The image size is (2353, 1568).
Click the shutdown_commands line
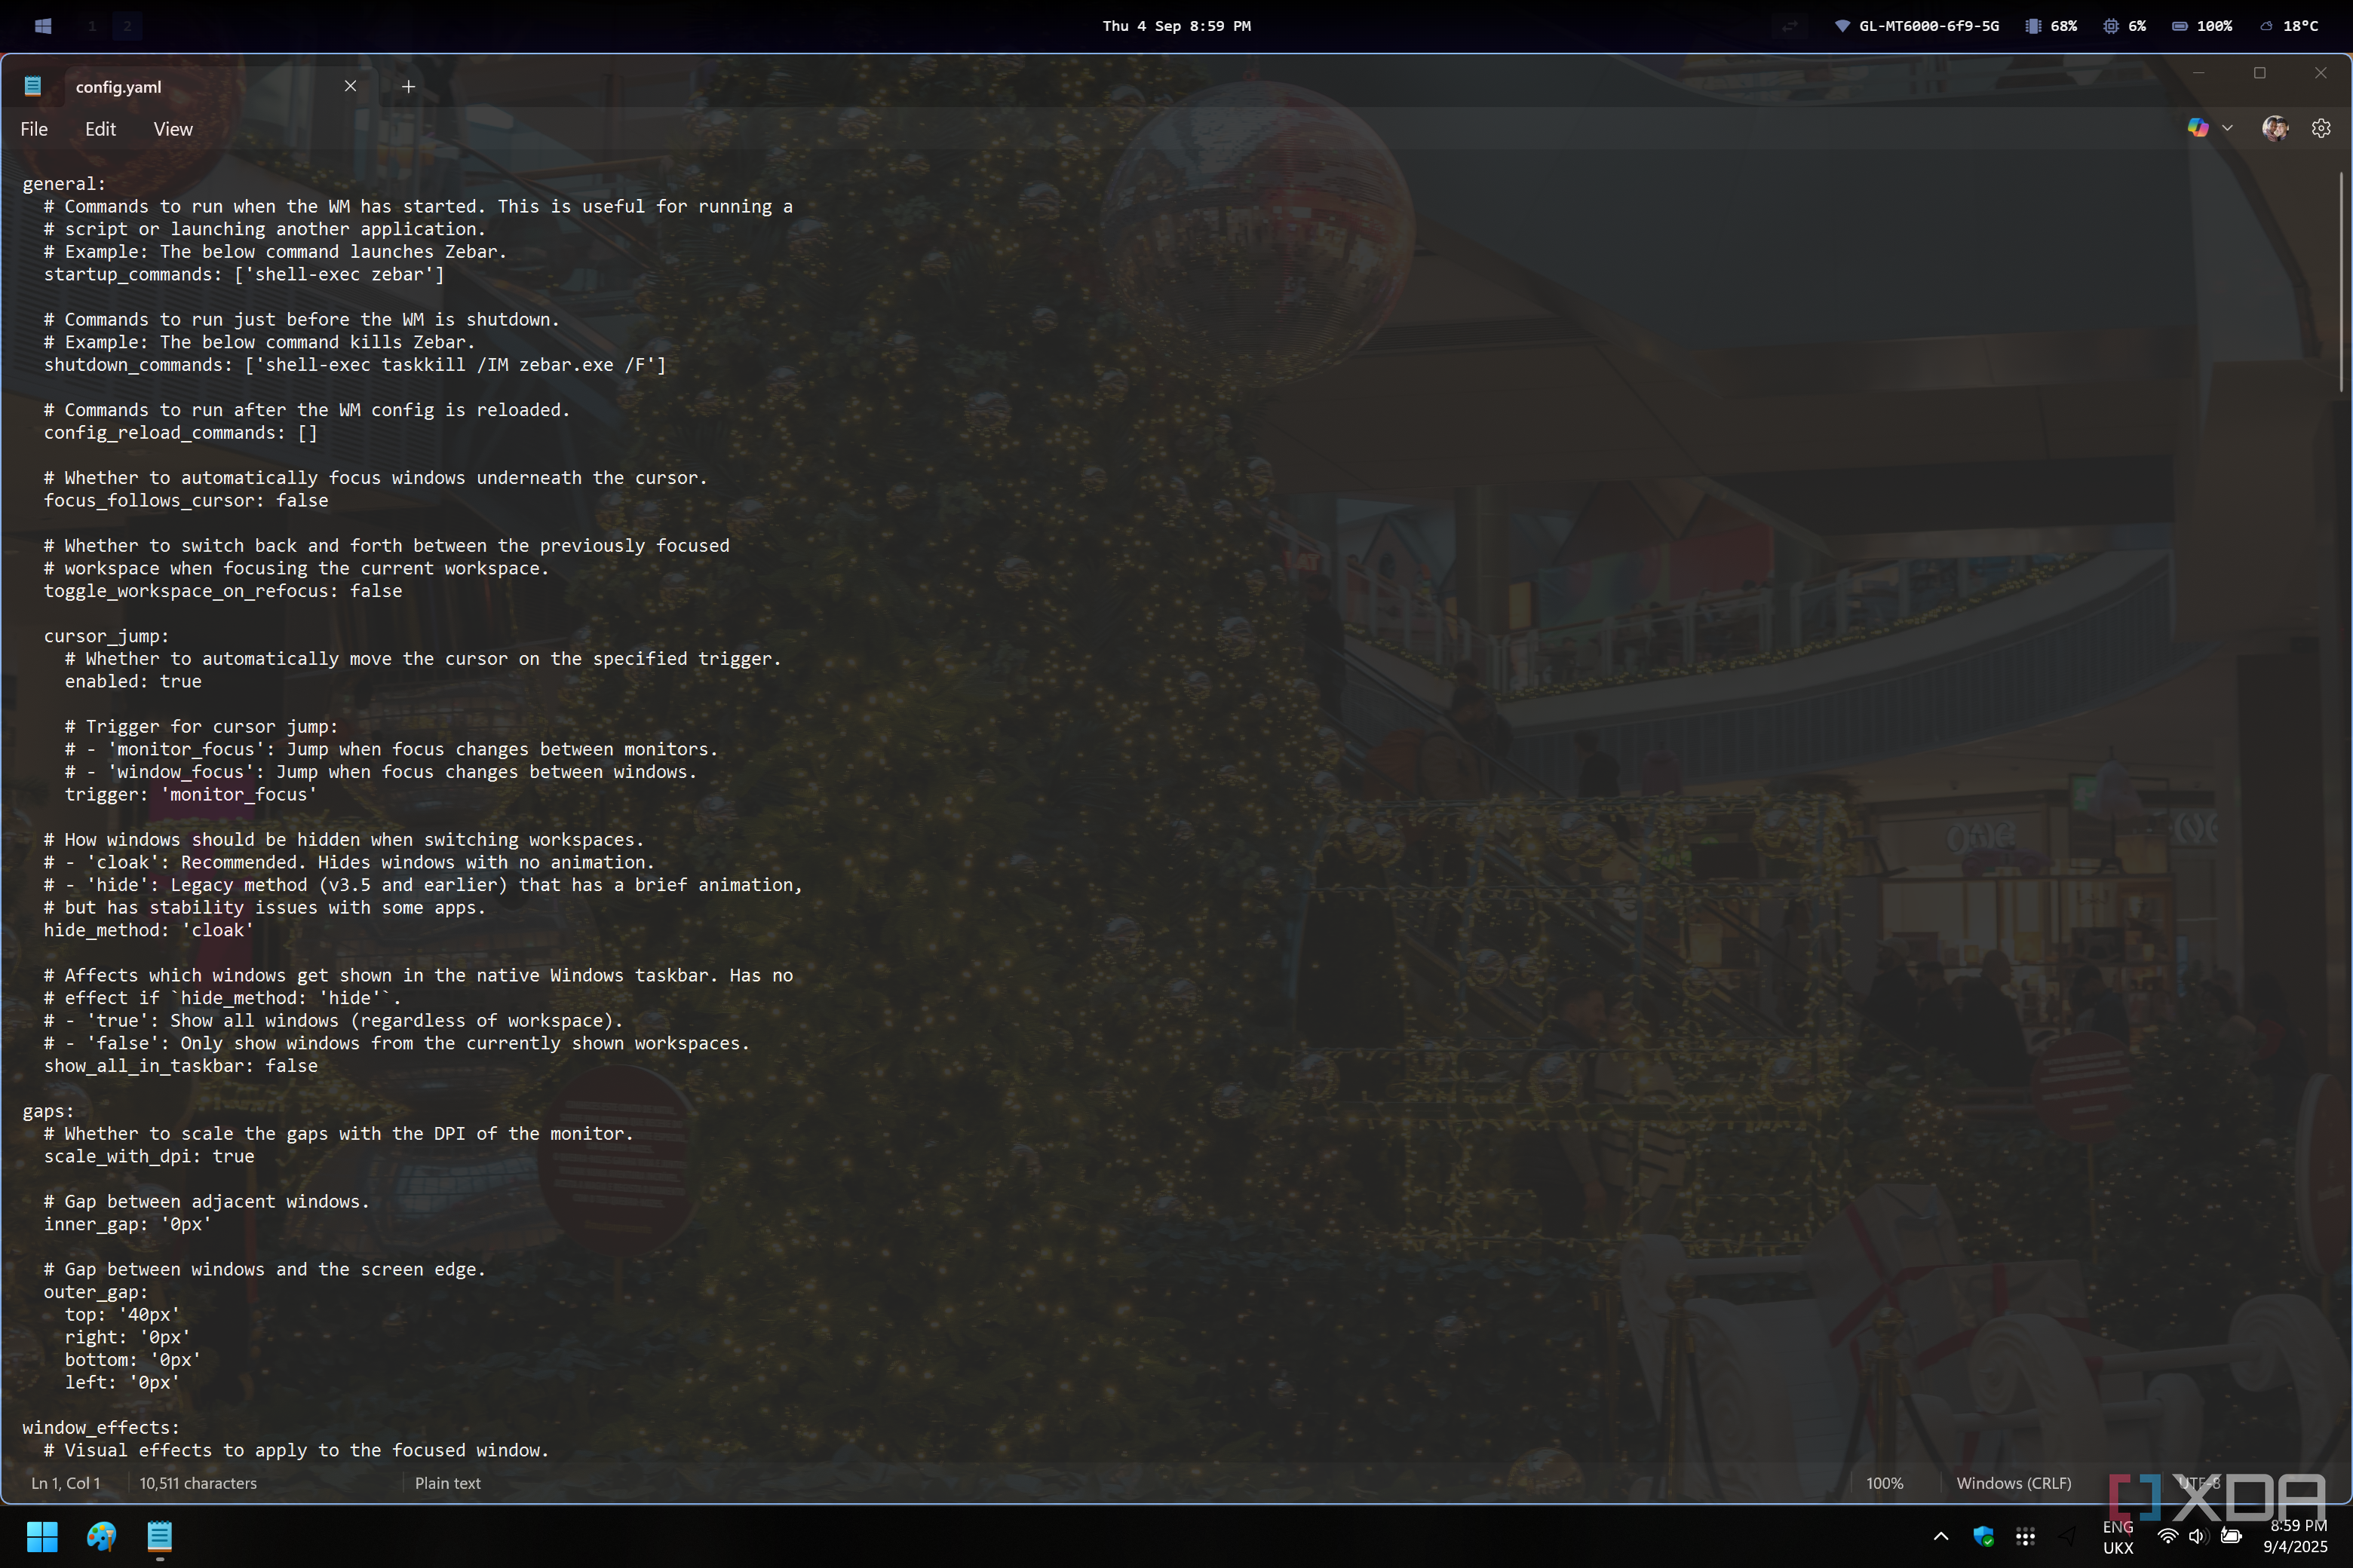[355, 365]
